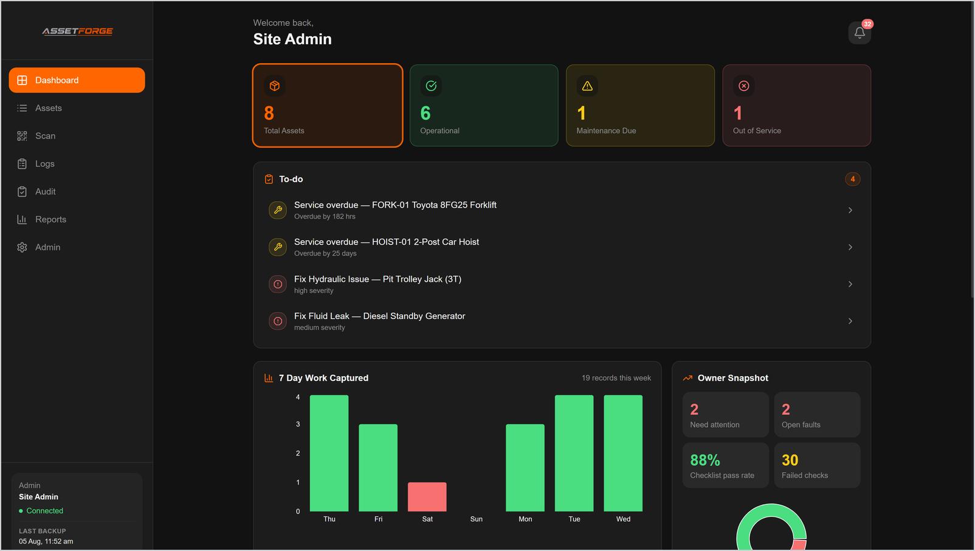Click the alert icon for Fix Hydraulic Issue
This screenshot has width=975, height=551.
[x=278, y=284]
